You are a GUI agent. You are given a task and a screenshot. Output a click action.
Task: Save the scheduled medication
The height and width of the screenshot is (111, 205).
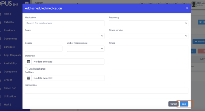(184, 104)
